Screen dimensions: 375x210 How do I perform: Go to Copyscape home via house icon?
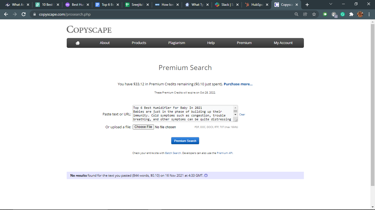[x=78, y=43]
